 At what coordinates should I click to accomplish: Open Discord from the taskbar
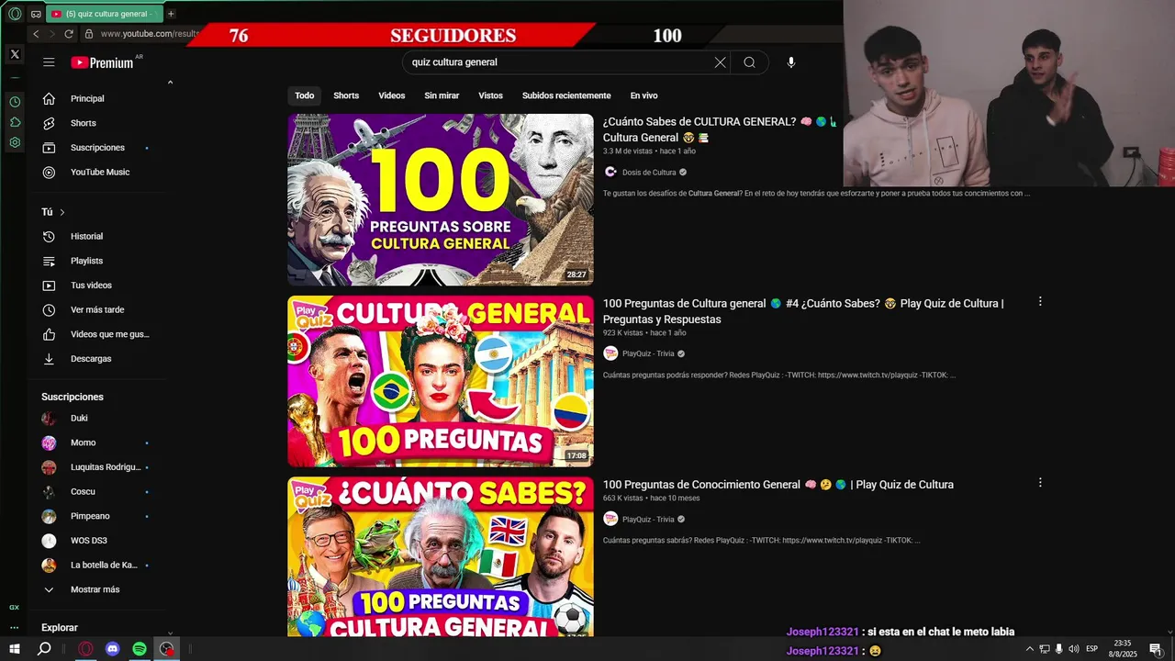[x=113, y=649]
